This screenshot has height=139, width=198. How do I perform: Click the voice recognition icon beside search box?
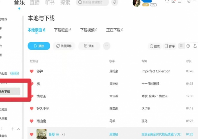pyautogui.click(x=115, y=2)
